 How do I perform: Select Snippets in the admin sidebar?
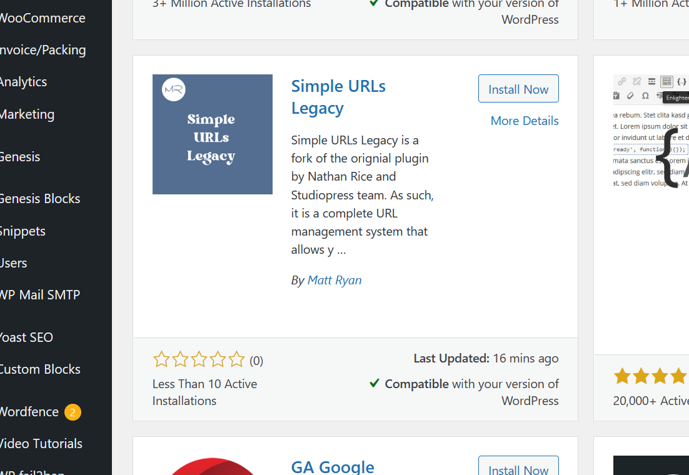[23, 231]
